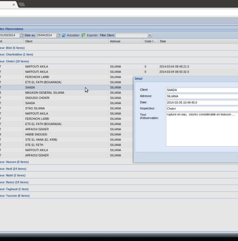
Task: Open the start date calendar picker
Action: click(x=22, y=35)
